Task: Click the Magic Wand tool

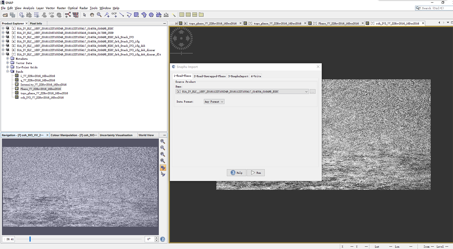Action: 174,15
